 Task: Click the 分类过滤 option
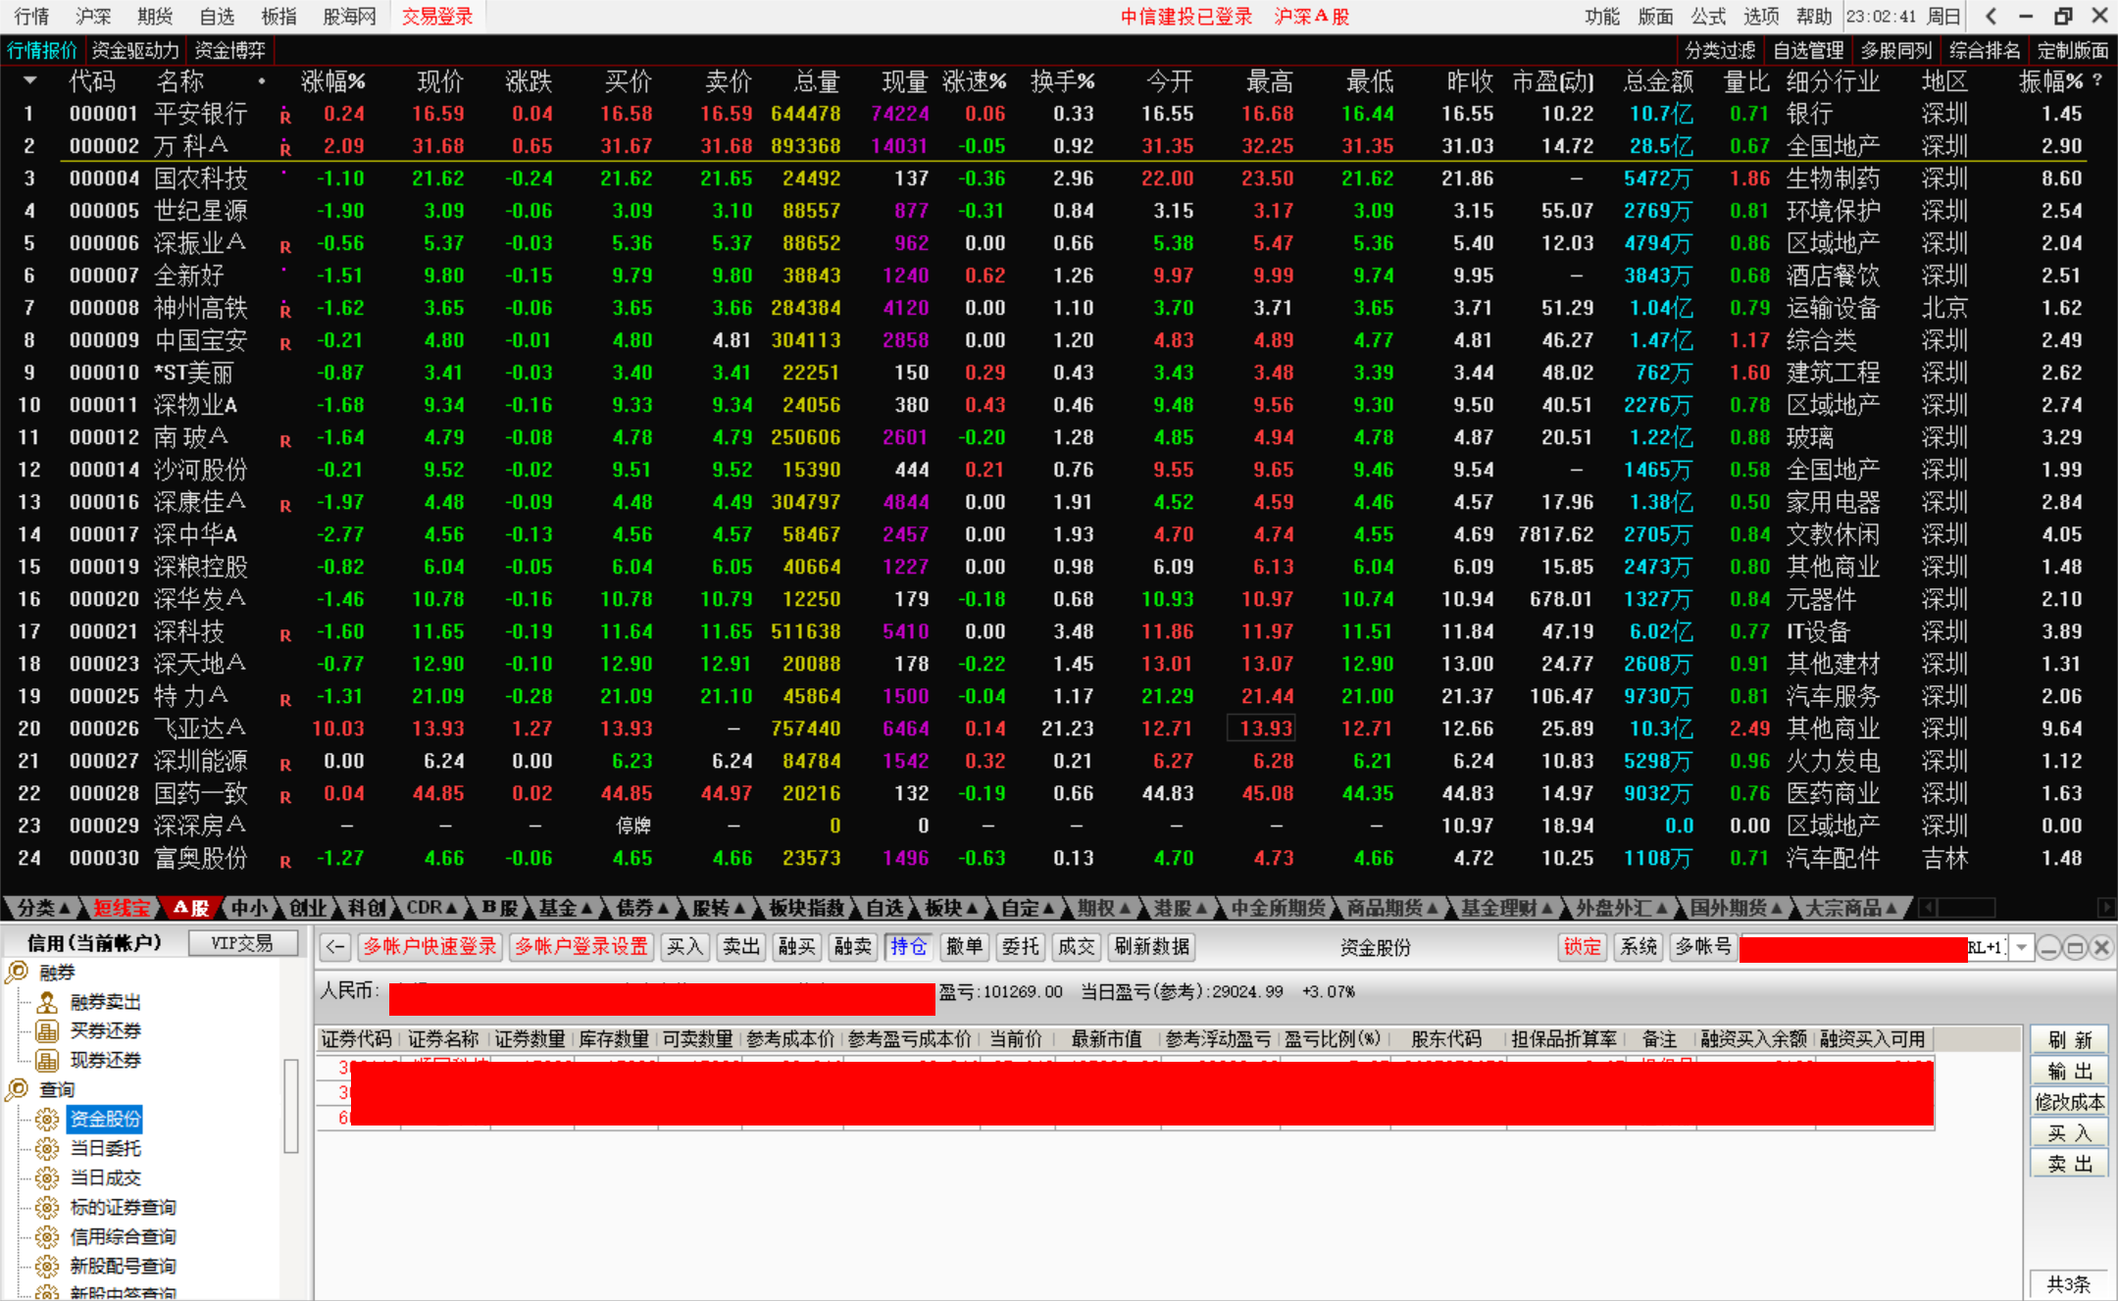click(x=1721, y=50)
